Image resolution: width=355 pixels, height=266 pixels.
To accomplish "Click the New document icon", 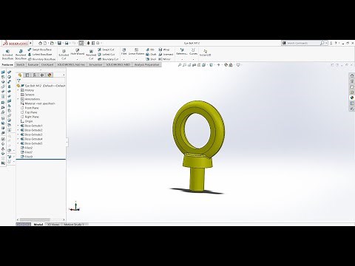I will point(45,43).
